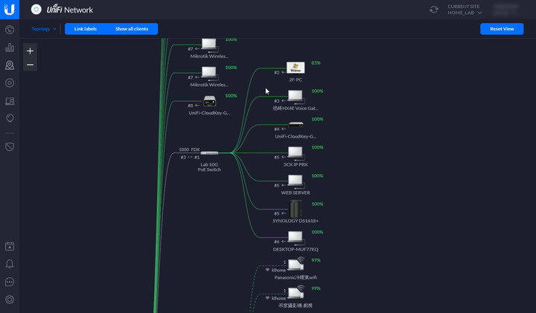This screenshot has height=313, width=536.
Task: Select the 2F-PC Windows device icon
Action: 296,68
